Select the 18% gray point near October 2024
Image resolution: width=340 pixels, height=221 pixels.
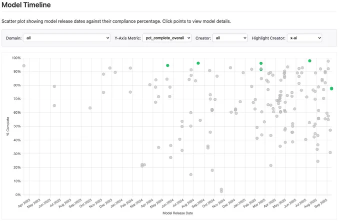[x=212, y=170]
